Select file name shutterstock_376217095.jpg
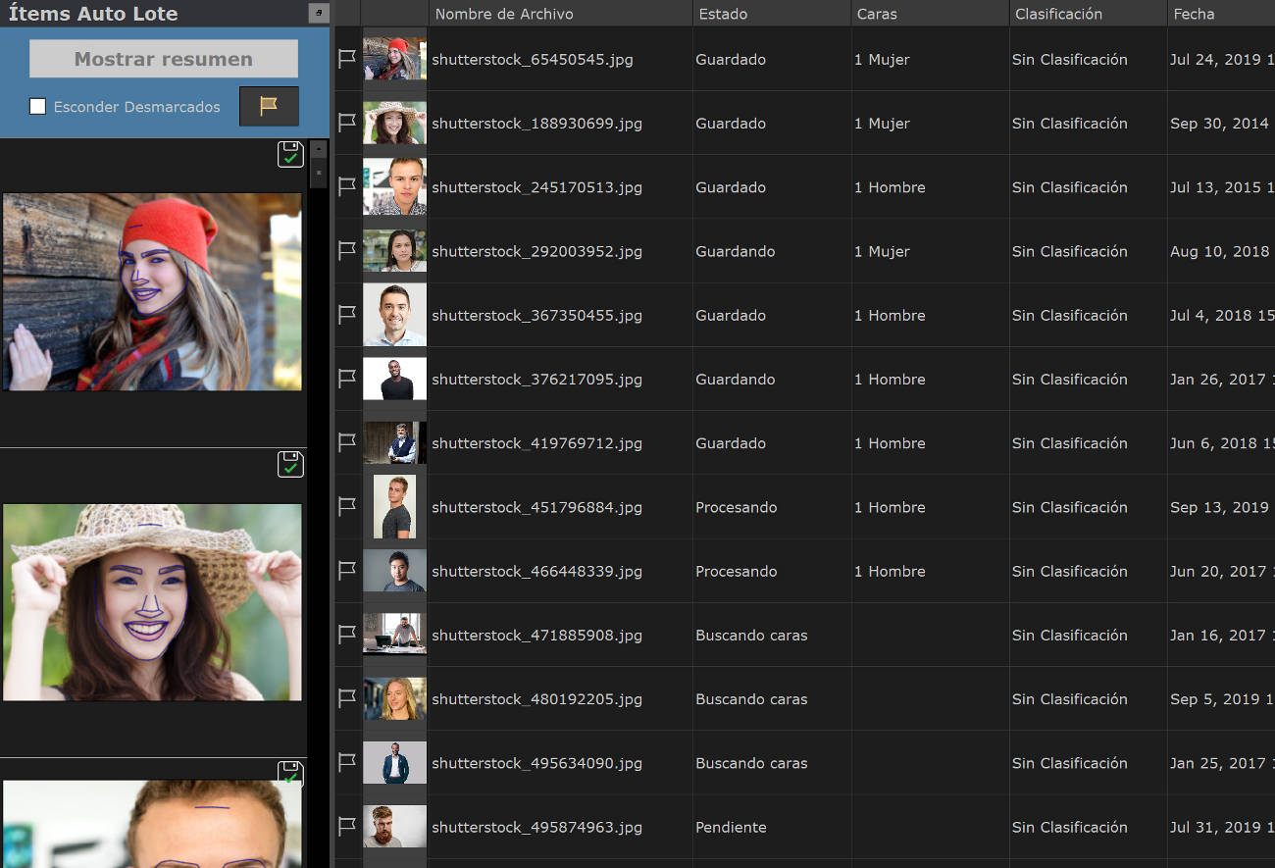This screenshot has height=868, width=1275. coord(537,379)
